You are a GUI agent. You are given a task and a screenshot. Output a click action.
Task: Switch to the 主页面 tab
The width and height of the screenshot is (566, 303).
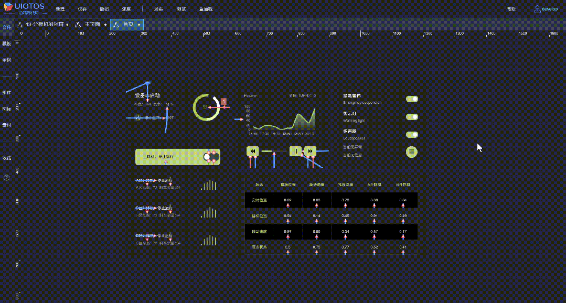pyautogui.click(x=92, y=25)
